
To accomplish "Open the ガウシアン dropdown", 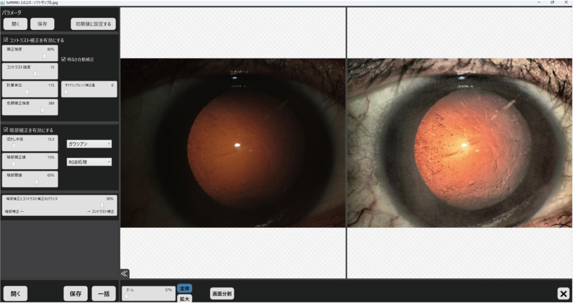I will [89, 144].
